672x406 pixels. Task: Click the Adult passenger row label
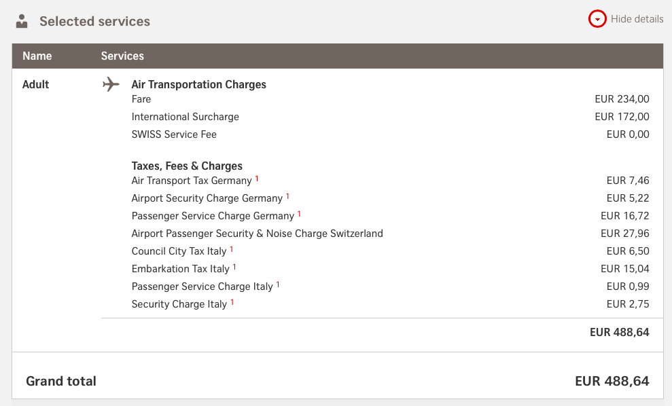point(36,85)
